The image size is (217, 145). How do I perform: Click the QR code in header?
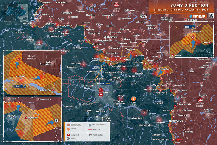(x=211, y=16)
